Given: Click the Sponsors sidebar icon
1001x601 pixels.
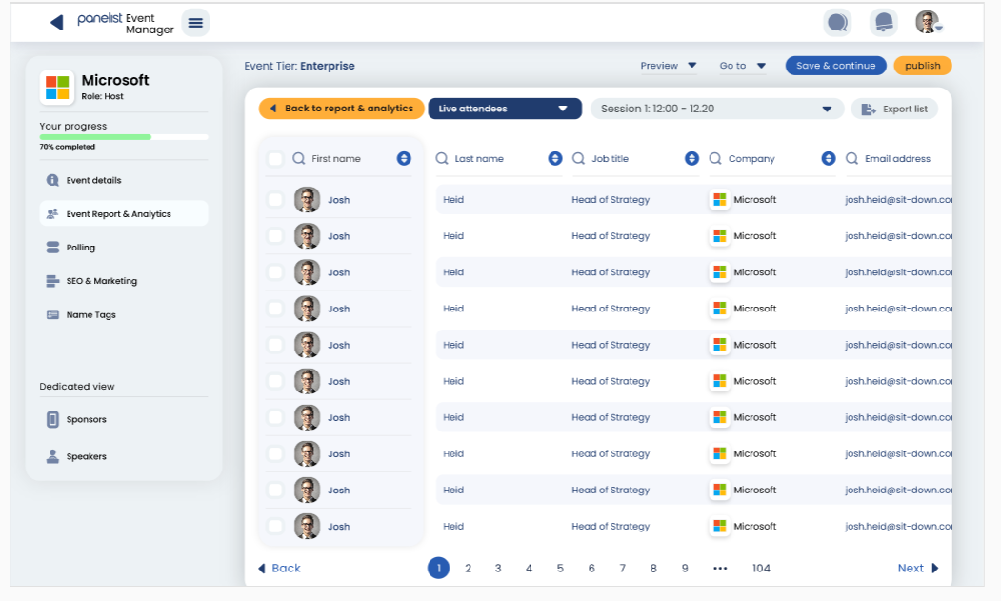Looking at the screenshot, I should (52, 419).
